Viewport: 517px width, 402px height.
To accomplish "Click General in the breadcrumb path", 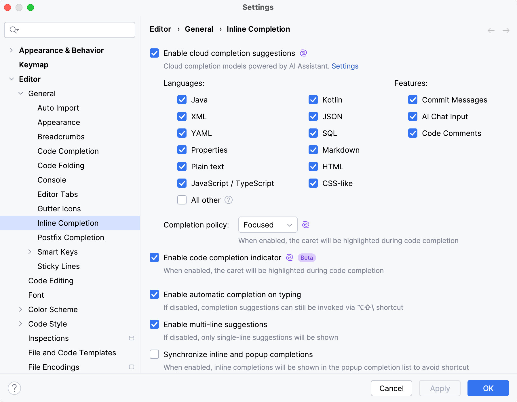I will coord(199,29).
